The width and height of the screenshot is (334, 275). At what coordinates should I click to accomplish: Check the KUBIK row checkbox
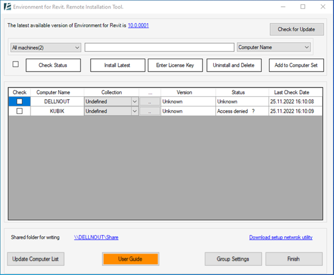(19, 111)
